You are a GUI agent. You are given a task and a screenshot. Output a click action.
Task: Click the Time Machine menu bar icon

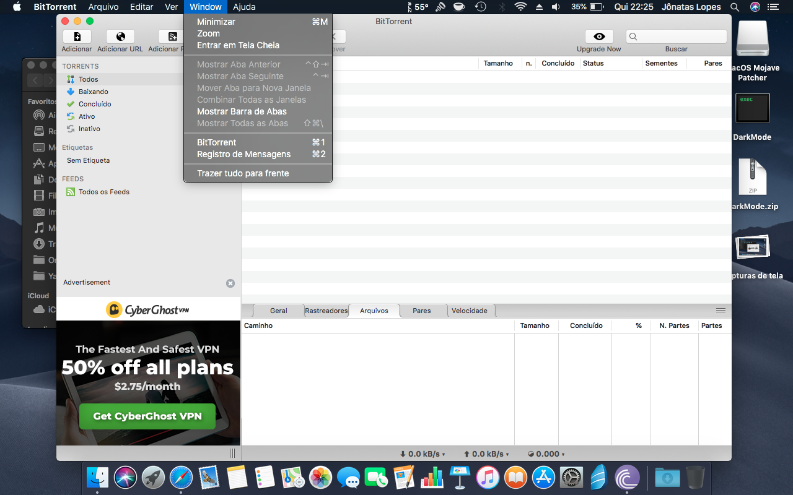(480, 7)
